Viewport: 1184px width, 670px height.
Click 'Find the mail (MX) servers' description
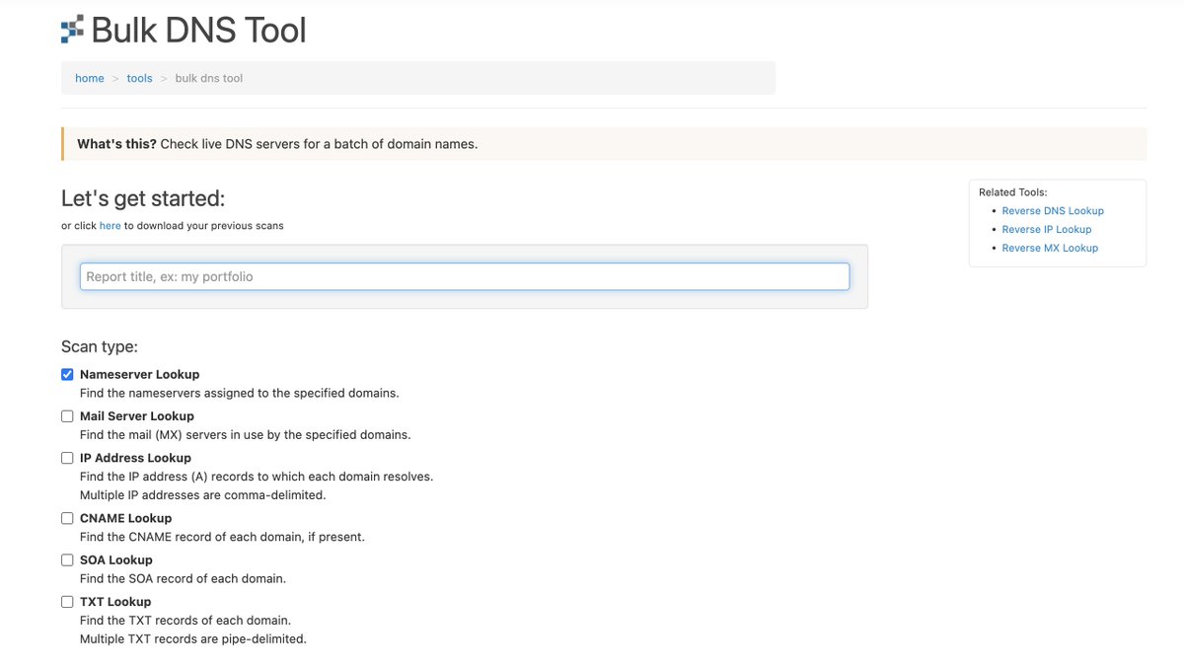click(246, 434)
